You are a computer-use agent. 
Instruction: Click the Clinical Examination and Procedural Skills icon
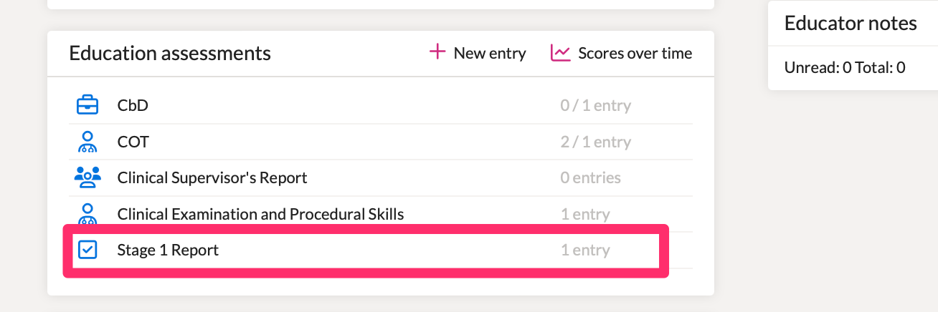pos(87,214)
